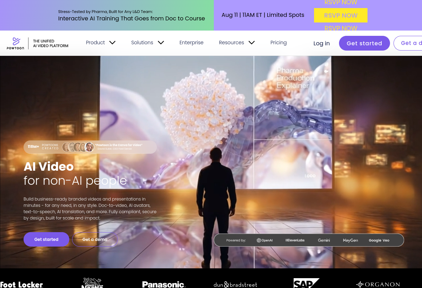This screenshot has height=288, width=422.
Task: Click the HeyGen logo in Powered by bar
Action: pos(350,240)
